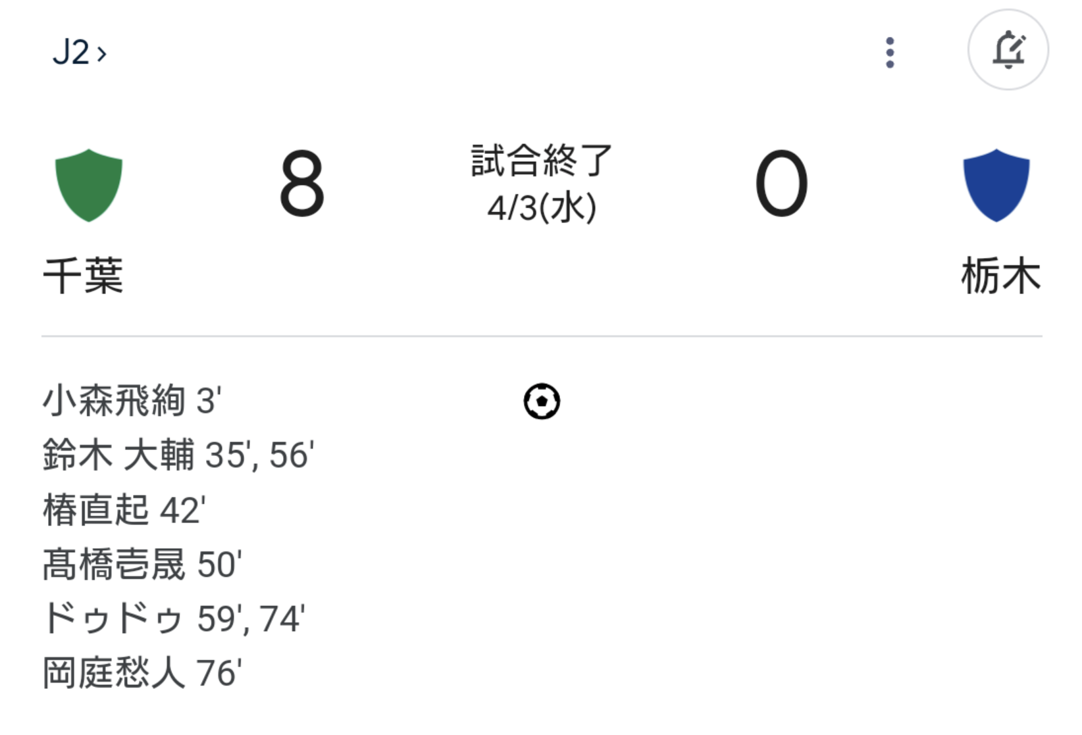Expand the chevron next to J2
1082x735 pixels.
tap(101, 53)
